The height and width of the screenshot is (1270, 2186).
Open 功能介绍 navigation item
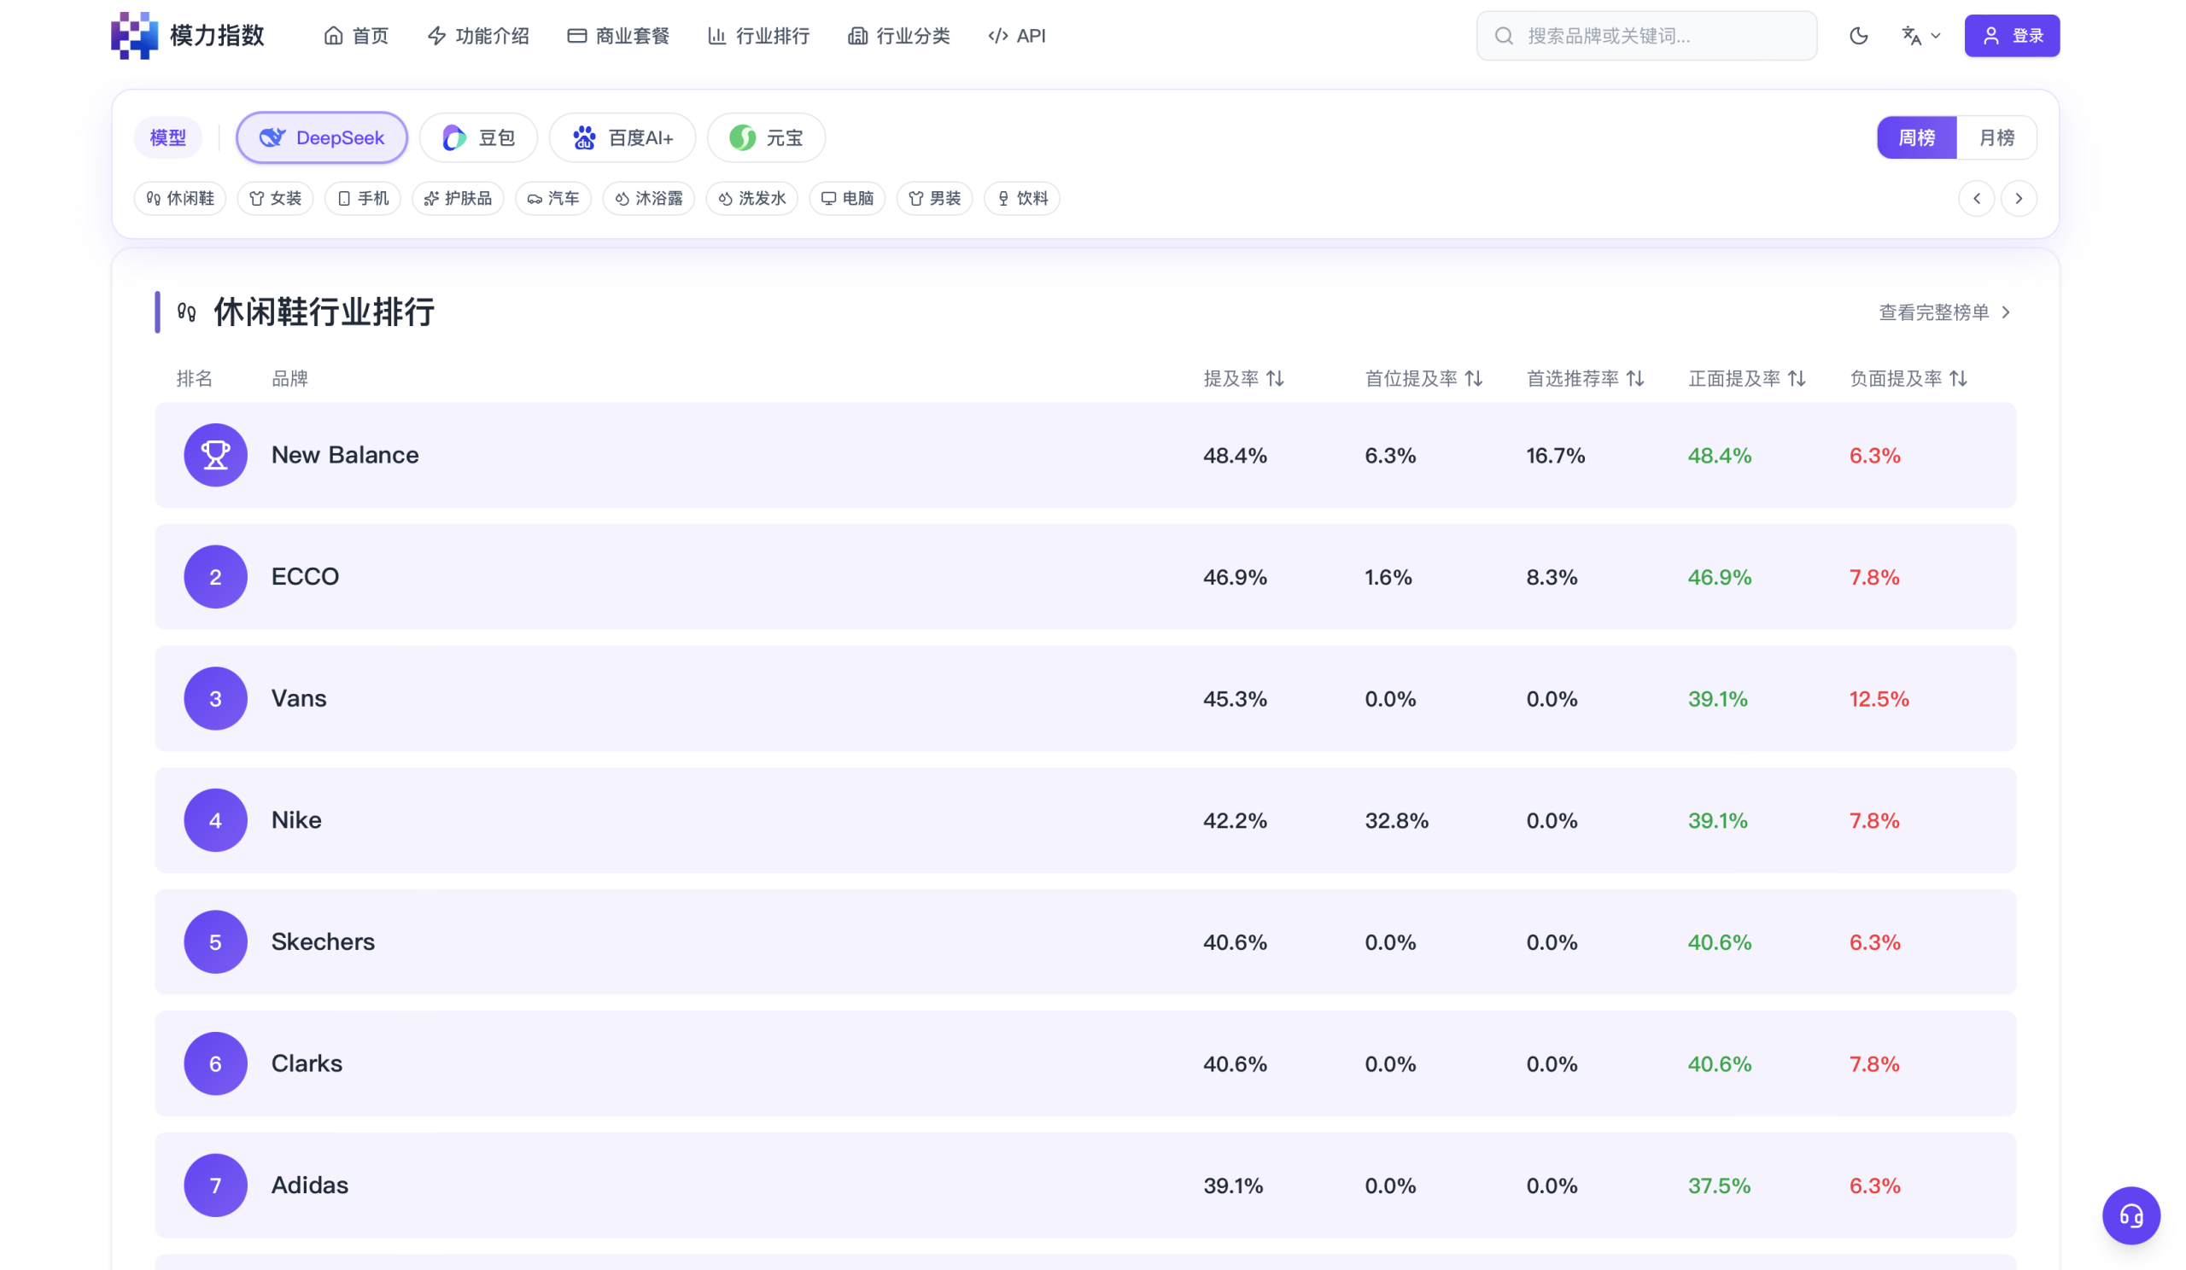478,36
